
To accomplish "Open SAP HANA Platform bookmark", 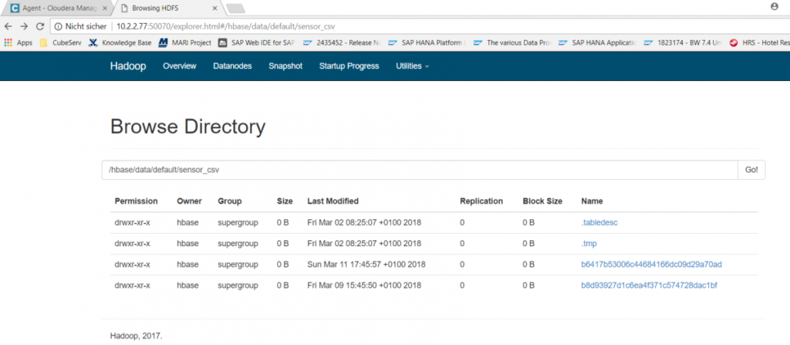I will tap(427, 43).
